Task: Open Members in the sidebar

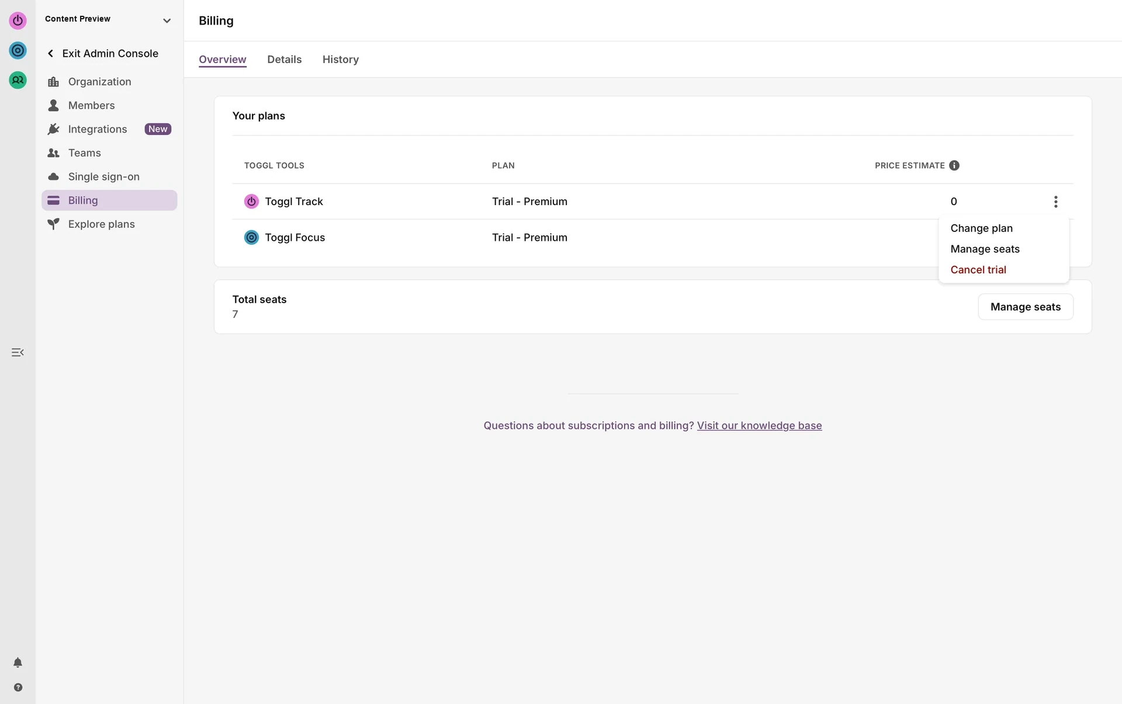Action: [x=109, y=105]
